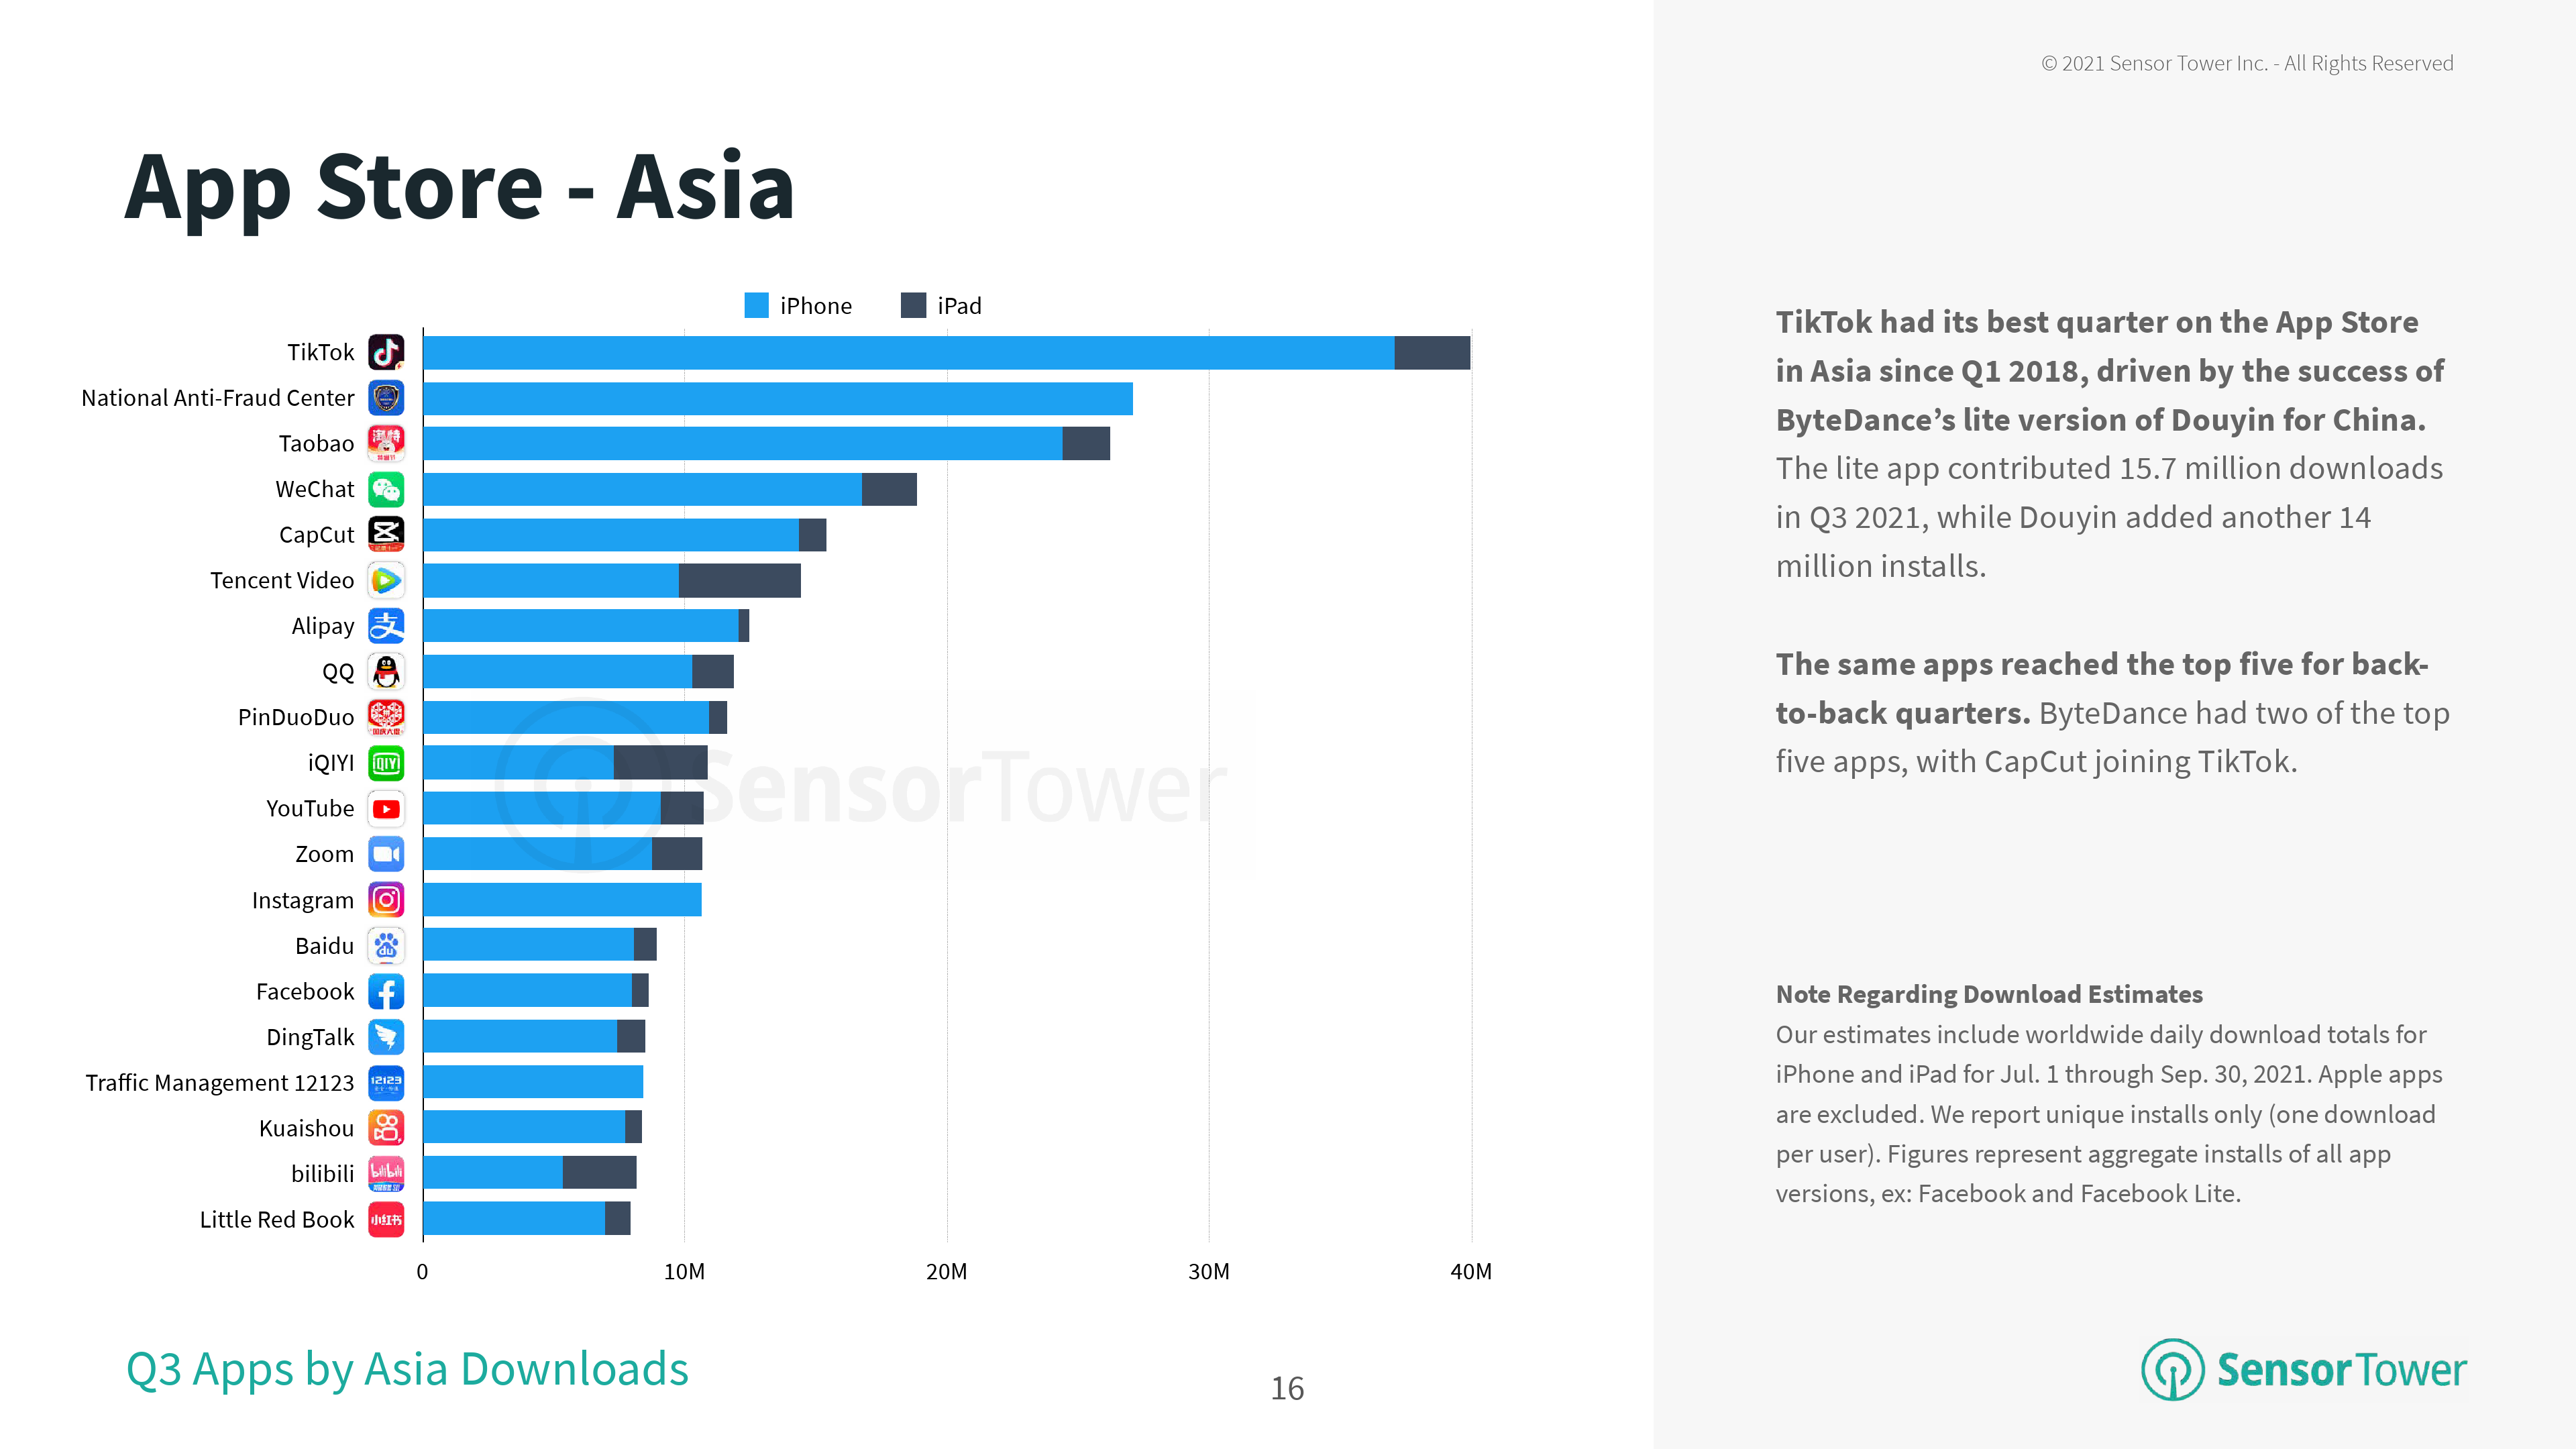Viewport: 2576px width, 1449px height.
Task: Click the YouTube app icon
Action: click(x=386, y=808)
